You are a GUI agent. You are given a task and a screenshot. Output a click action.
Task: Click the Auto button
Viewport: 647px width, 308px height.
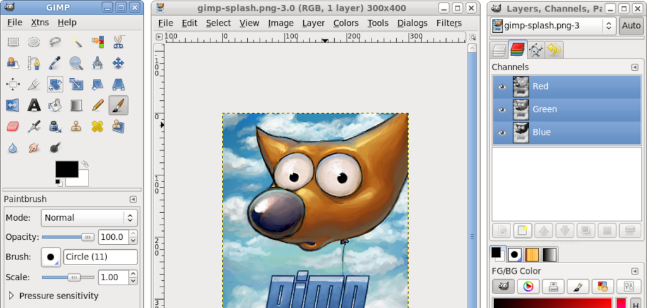[x=631, y=26]
